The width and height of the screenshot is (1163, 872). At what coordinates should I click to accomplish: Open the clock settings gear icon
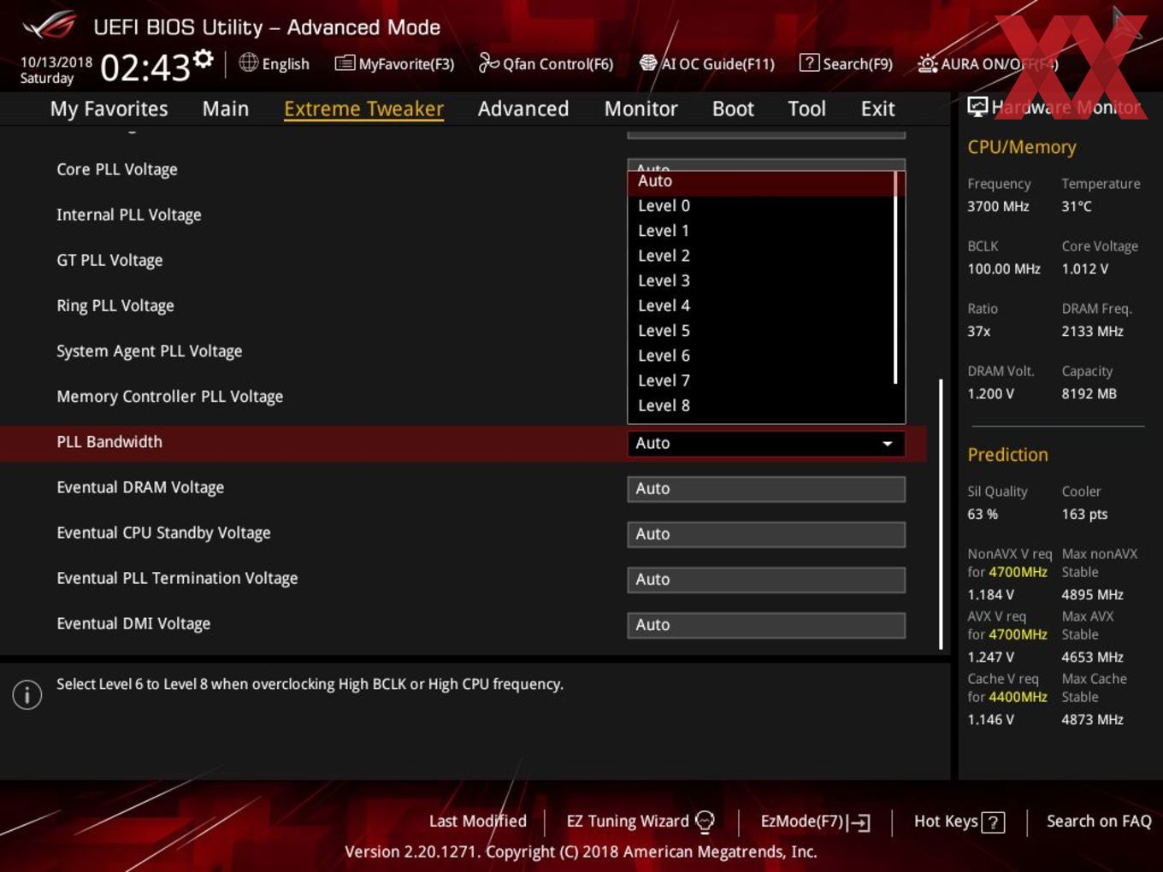204,58
